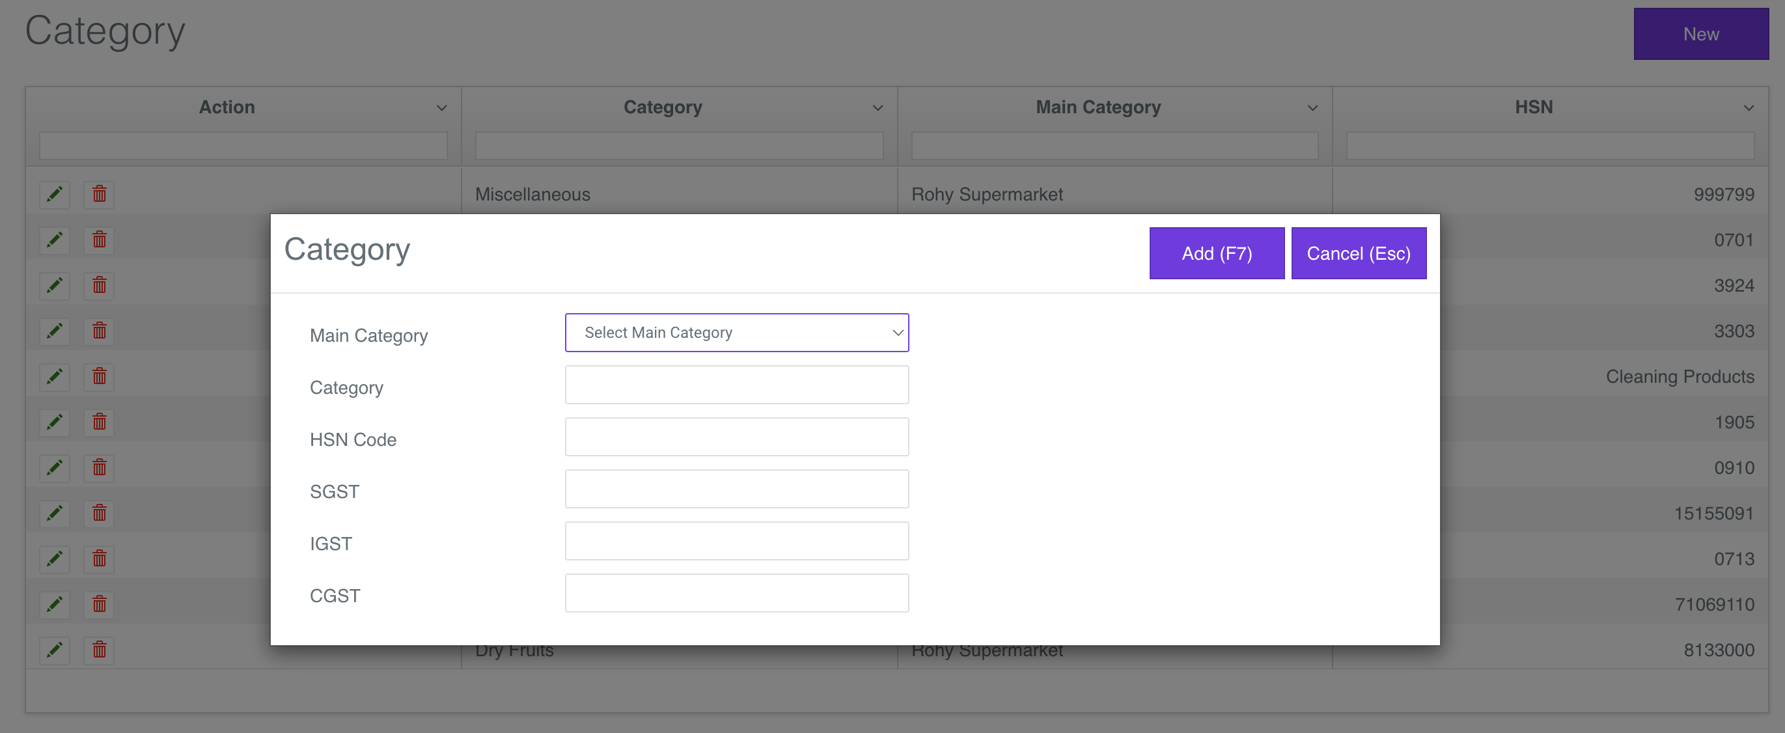The image size is (1785, 733).
Task: Click trash icon in Dry Fruits row
Action: (99, 650)
